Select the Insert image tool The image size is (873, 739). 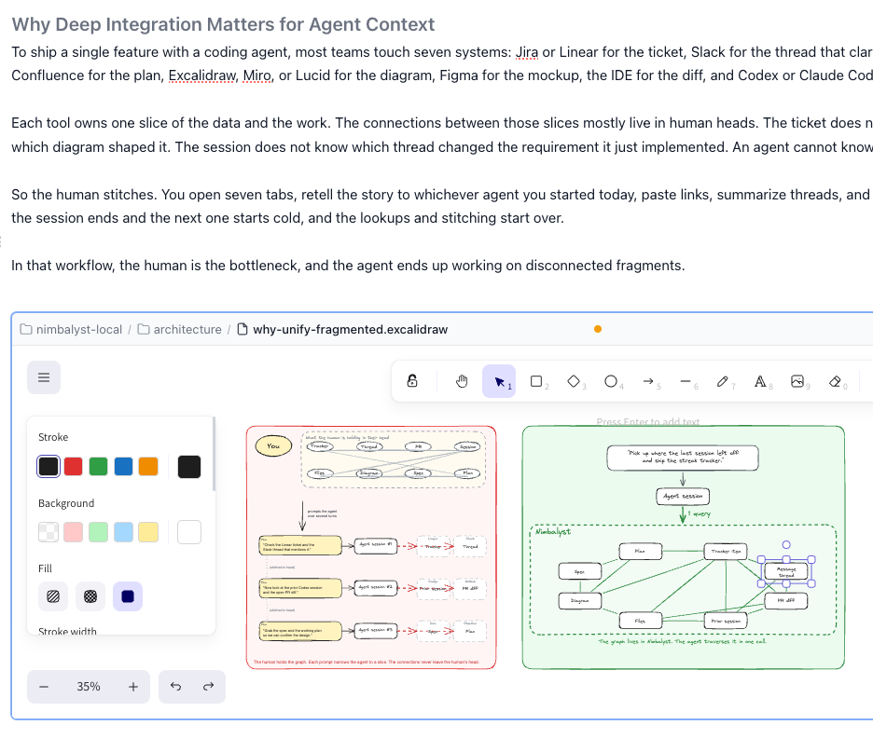[x=797, y=381]
